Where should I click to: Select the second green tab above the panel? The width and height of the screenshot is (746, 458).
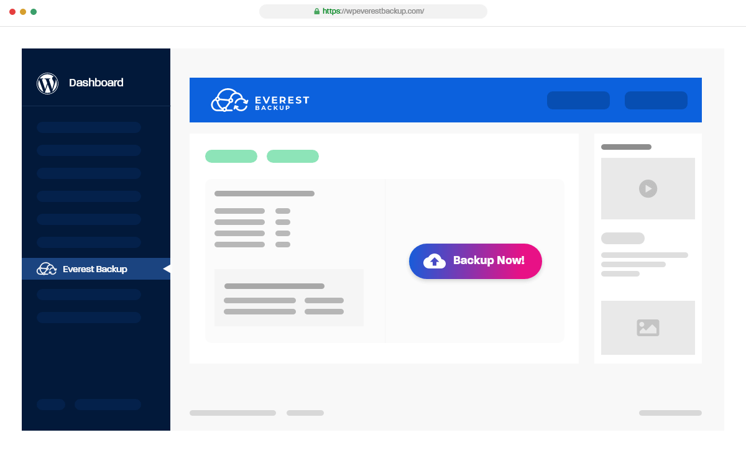pos(293,156)
